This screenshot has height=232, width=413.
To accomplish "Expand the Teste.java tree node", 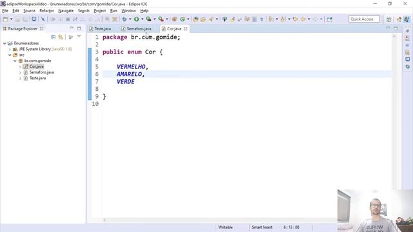I will point(20,78).
